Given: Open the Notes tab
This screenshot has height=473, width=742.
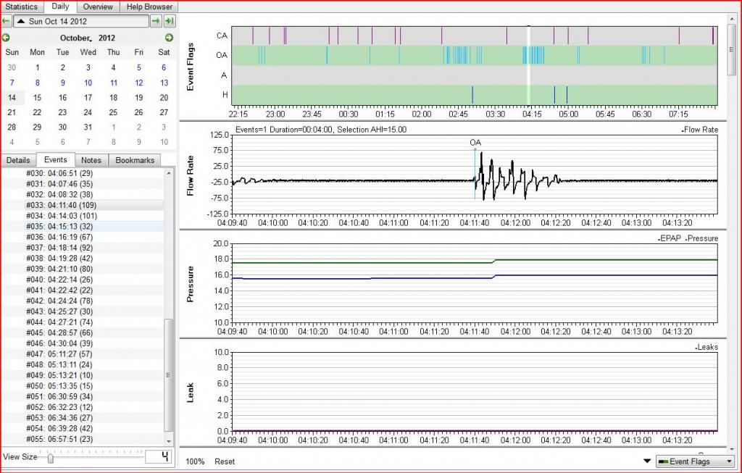Looking at the screenshot, I should pos(91,160).
